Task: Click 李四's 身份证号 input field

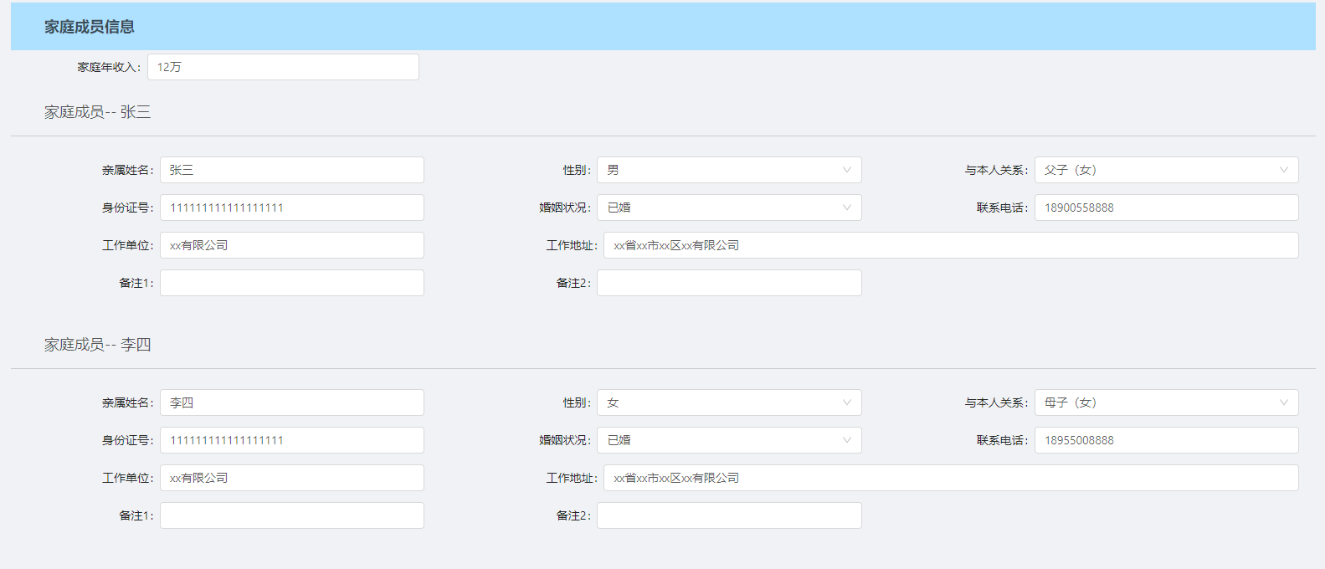Action: 291,440
